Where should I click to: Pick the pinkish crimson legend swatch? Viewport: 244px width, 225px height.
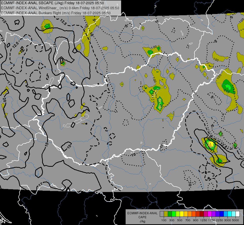click(206, 214)
